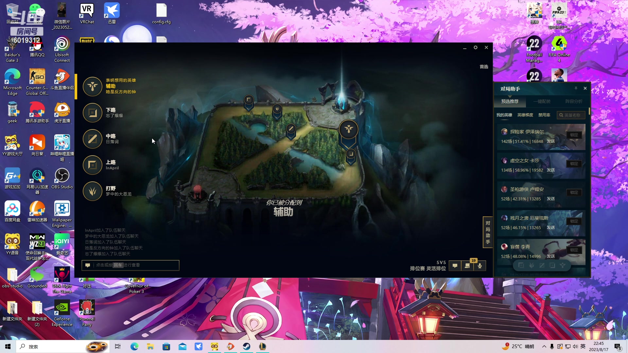Viewport: 628px width, 353px height.
Task: Select the support role icon for 她是反方向的钟
Action: click(93, 87)
